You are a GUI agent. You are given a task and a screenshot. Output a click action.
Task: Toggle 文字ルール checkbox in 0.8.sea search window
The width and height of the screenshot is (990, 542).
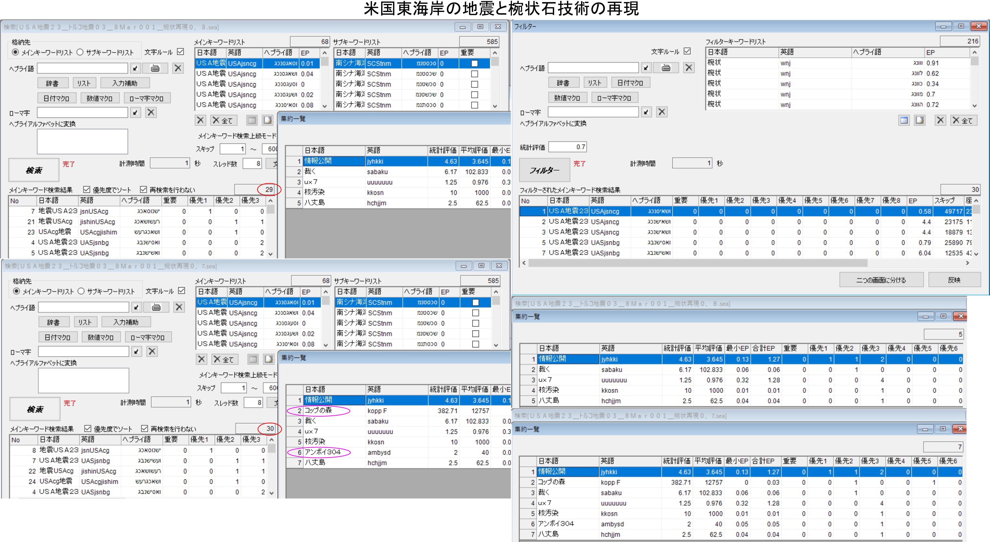coord(181,51)
